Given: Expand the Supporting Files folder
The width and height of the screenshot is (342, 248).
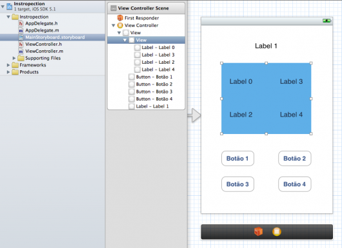Looking at the screenshot, I should click(14, 58).
